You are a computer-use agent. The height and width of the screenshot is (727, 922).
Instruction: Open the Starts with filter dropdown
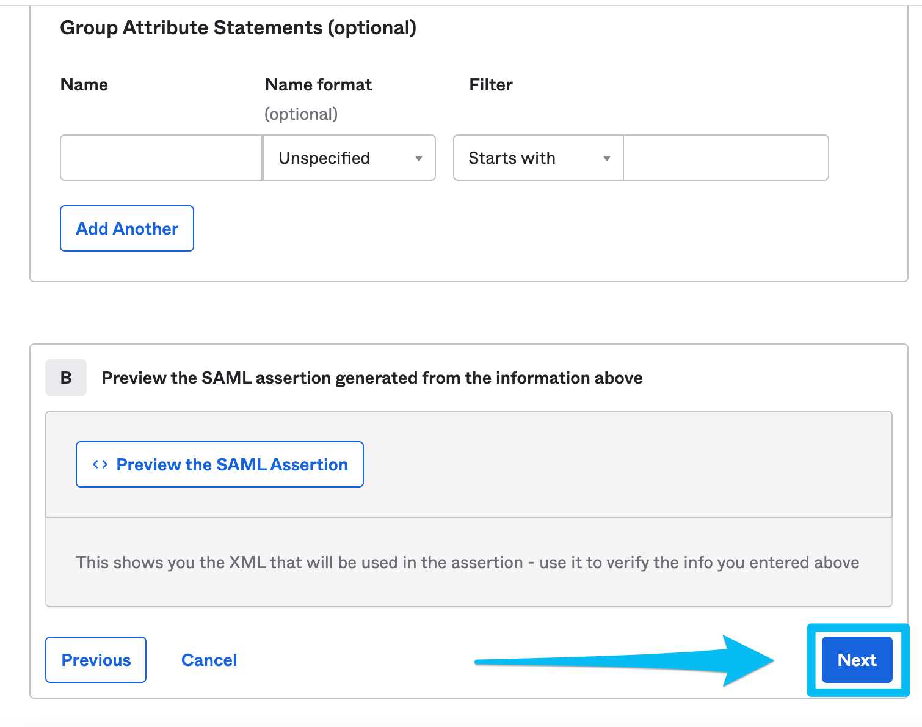539,158
